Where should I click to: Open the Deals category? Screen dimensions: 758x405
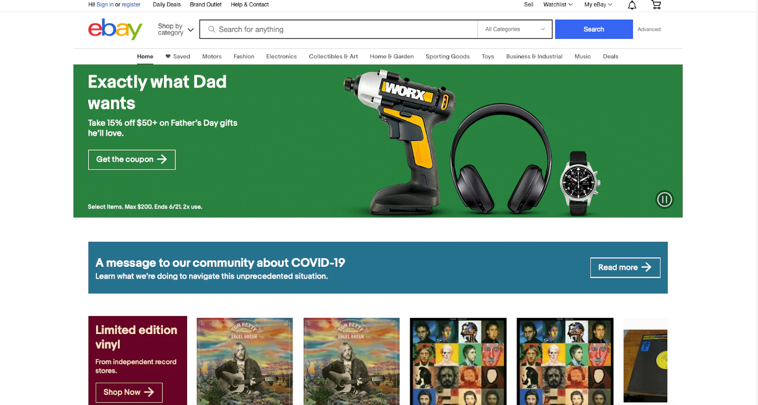pos(611,56)
